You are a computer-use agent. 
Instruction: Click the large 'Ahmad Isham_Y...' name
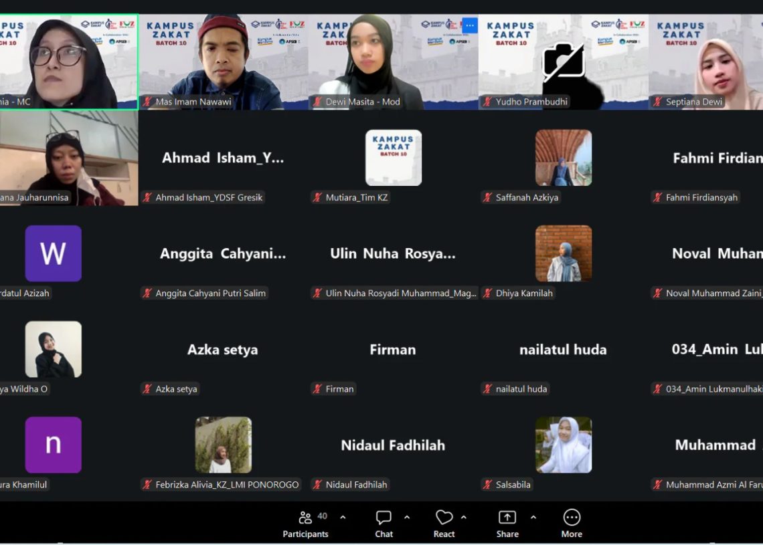point(223,158)
